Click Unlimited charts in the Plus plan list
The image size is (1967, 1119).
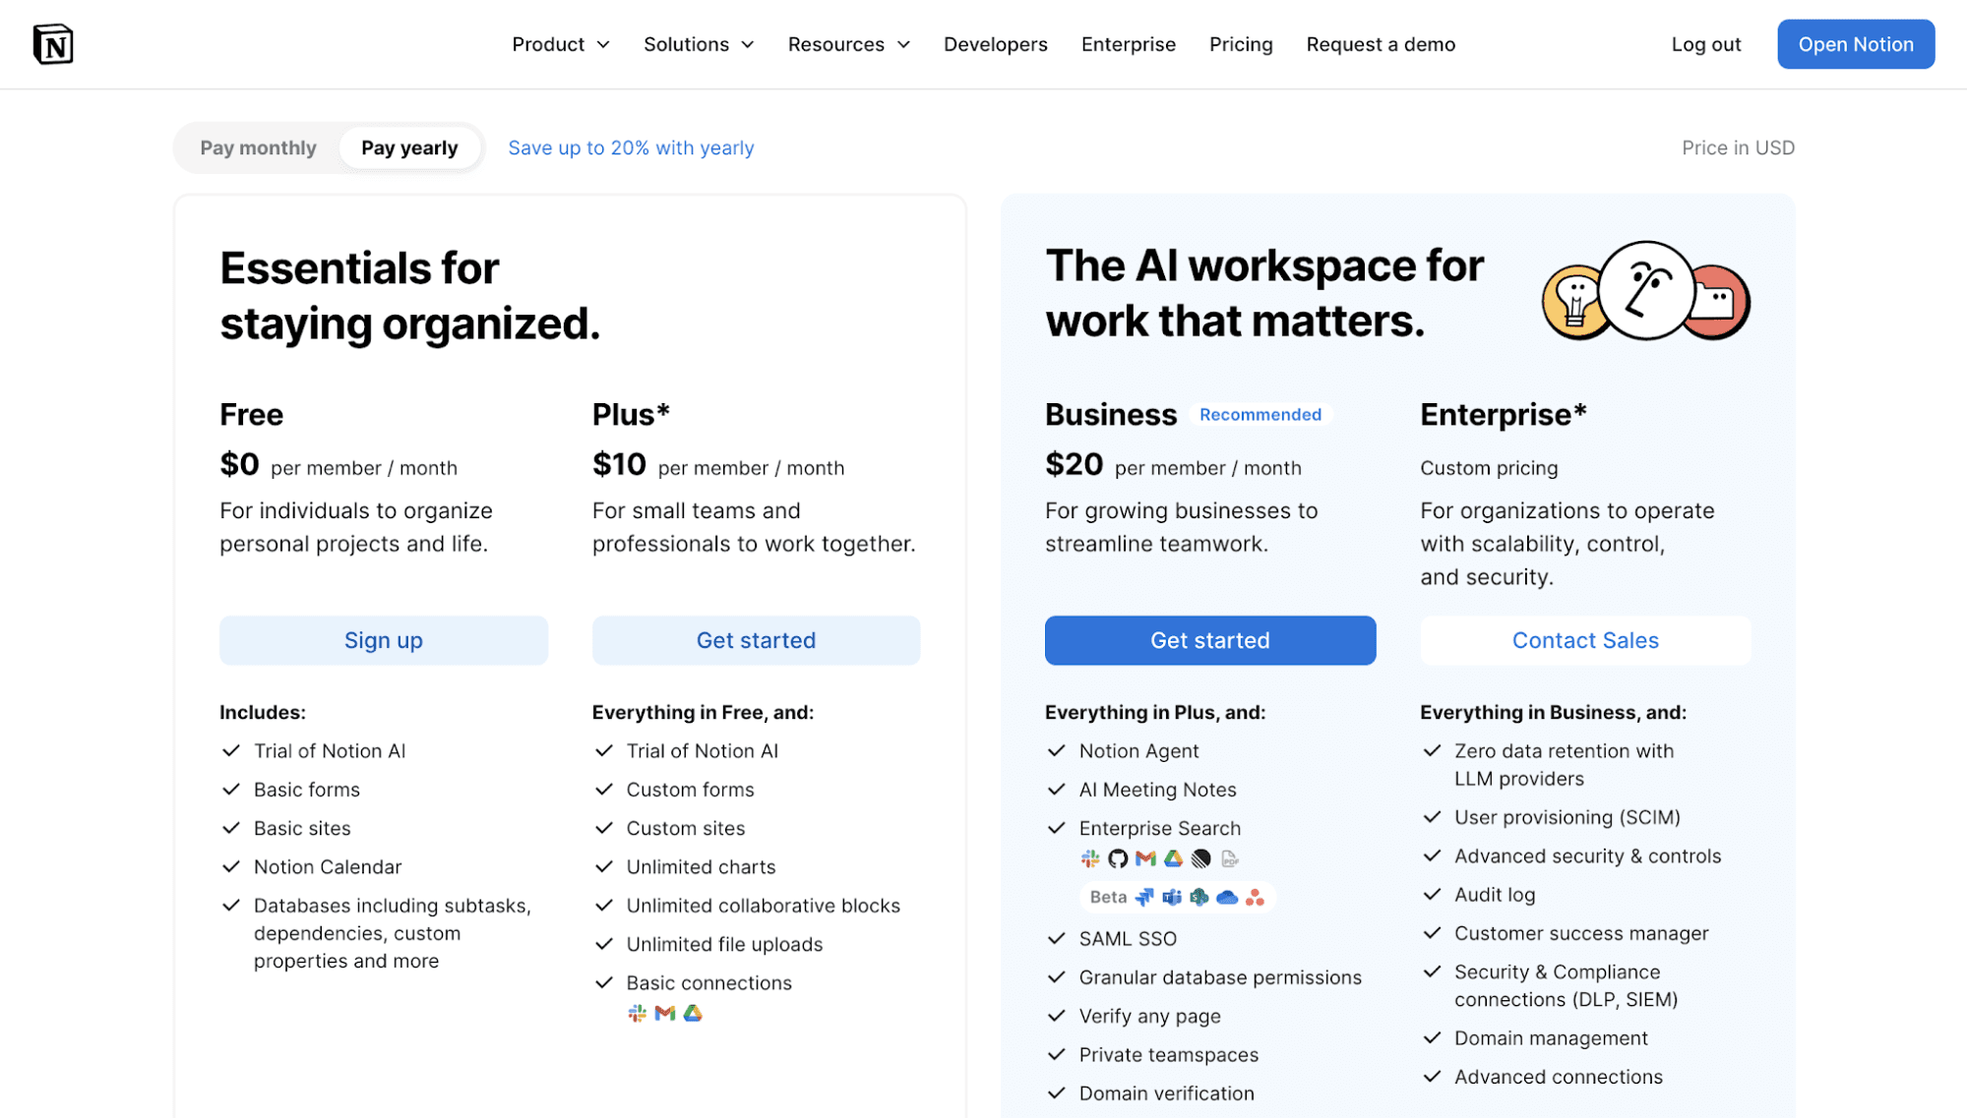pyautogui.click(x=702, y=867)
